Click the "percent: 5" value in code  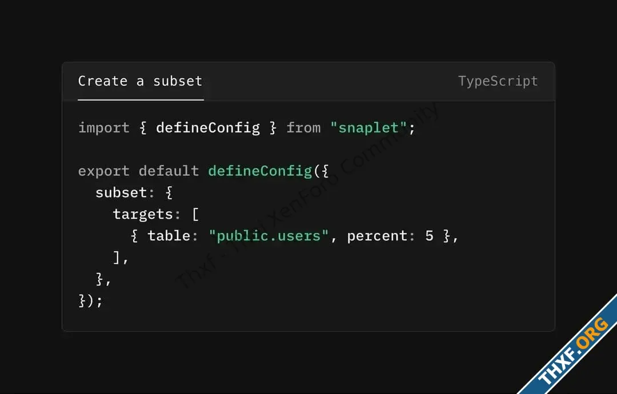(x=390, y=236)
